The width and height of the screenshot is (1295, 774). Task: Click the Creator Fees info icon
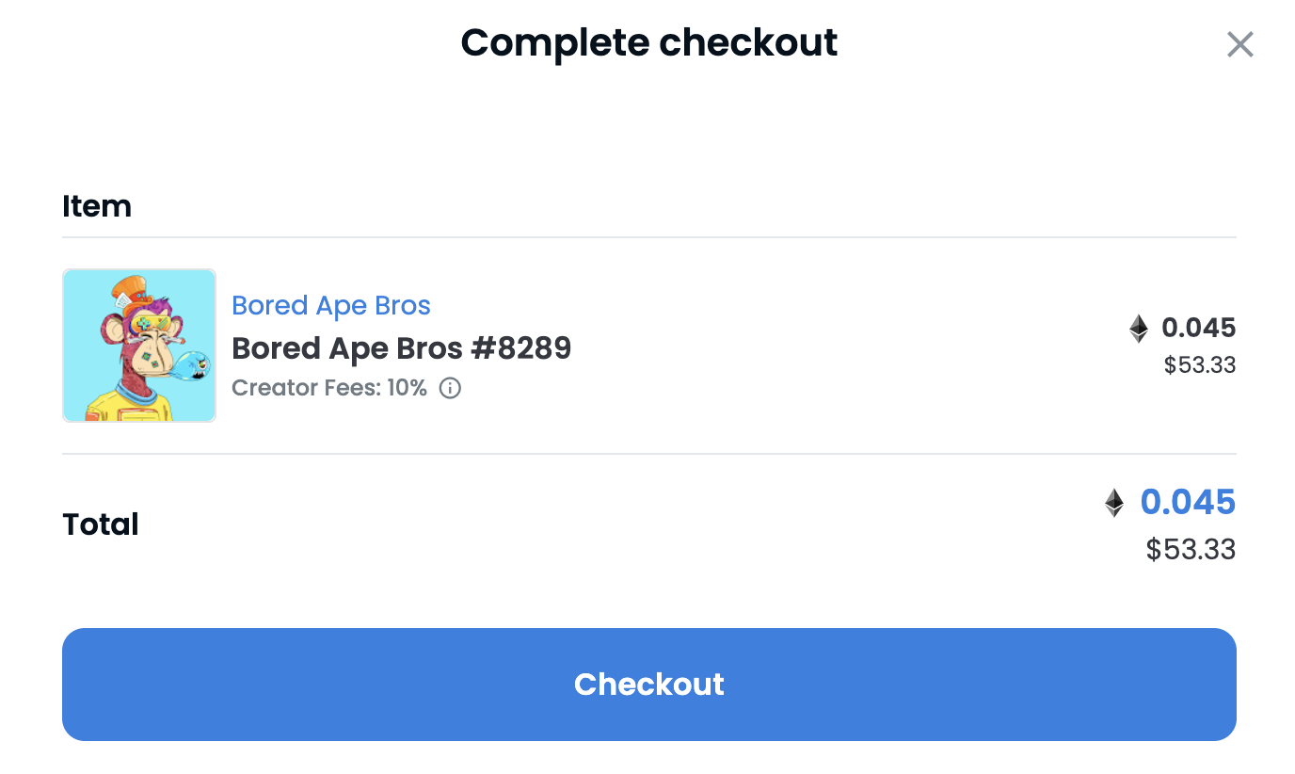451,388
